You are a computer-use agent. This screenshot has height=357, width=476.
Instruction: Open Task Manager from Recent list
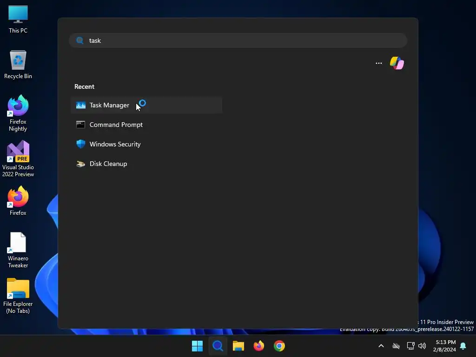click(146, 106)
